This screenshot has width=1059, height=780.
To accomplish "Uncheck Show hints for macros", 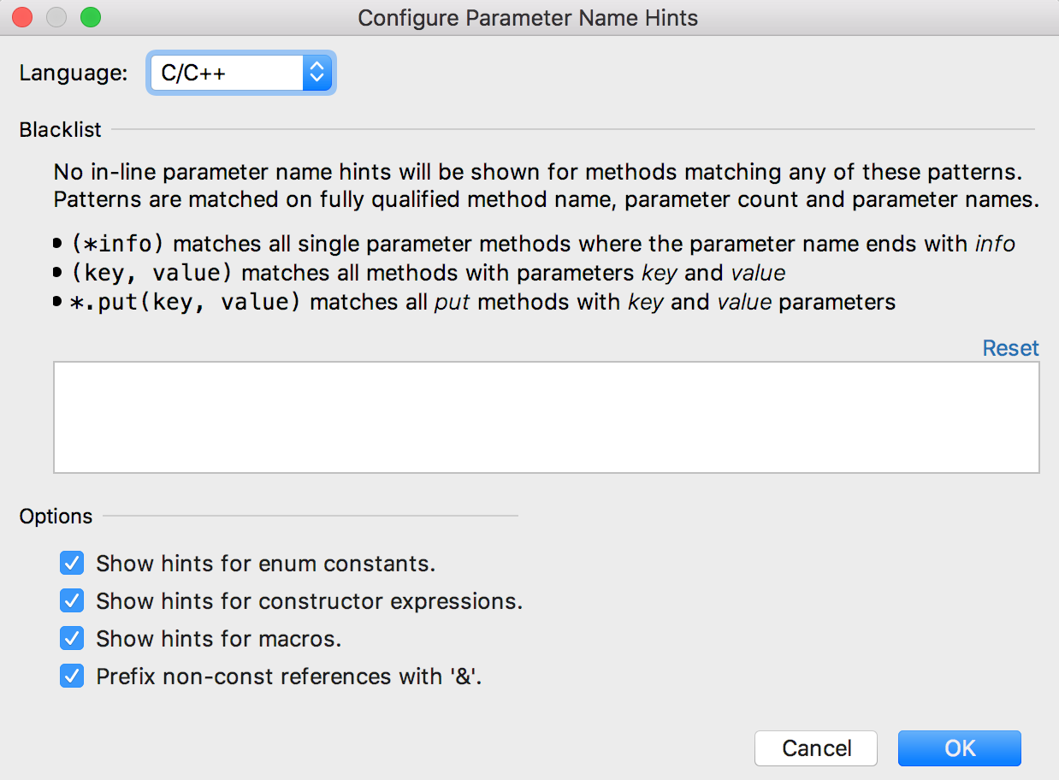I will tap(72, 639).
